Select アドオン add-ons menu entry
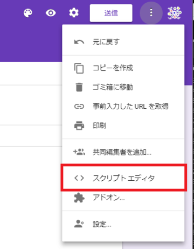 pos(123,198)
